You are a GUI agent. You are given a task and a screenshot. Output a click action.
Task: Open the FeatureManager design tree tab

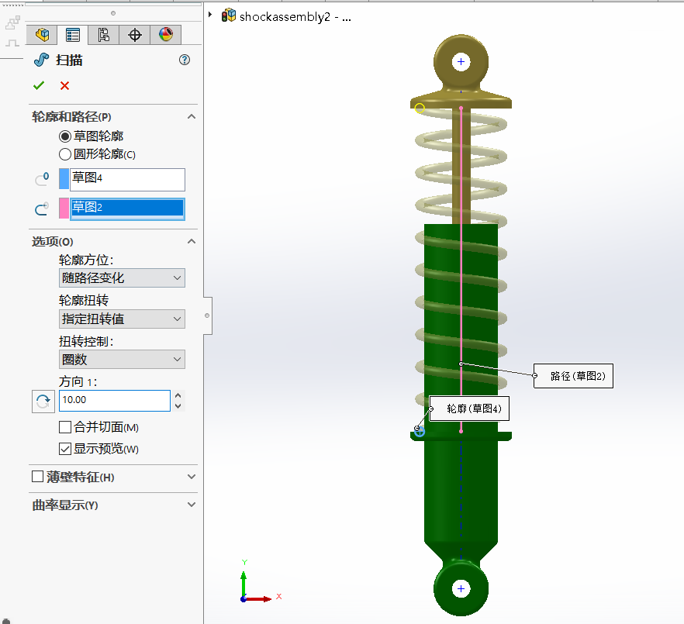coord(42,34)
